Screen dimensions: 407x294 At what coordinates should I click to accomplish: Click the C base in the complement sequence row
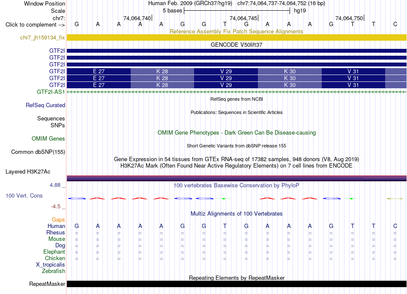[x=395, y=24]
